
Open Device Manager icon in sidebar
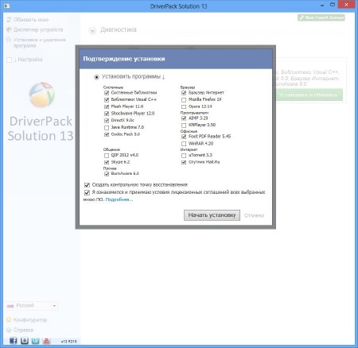[x=9, y=29]
